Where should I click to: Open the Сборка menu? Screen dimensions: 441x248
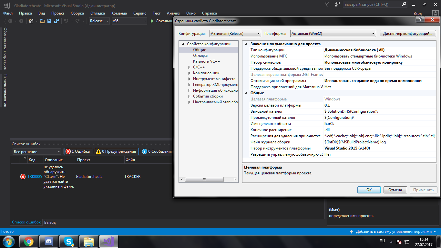coord(77,13)
